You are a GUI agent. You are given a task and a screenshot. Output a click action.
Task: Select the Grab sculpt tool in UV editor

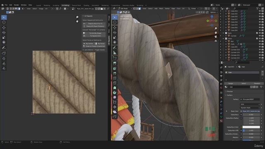[4, 59]
